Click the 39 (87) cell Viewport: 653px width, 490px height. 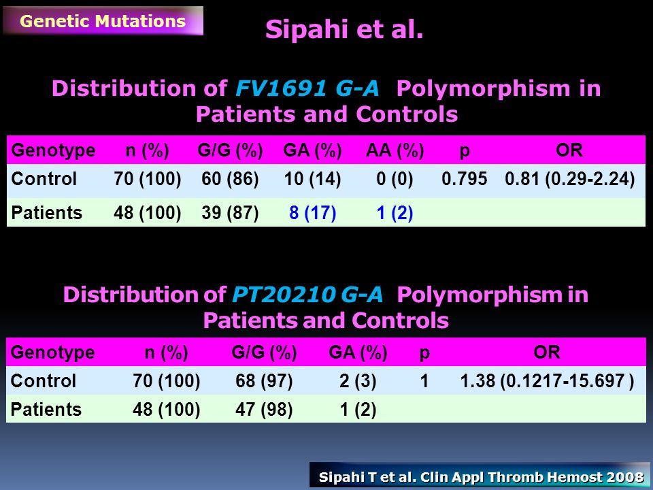coord(231,213)
